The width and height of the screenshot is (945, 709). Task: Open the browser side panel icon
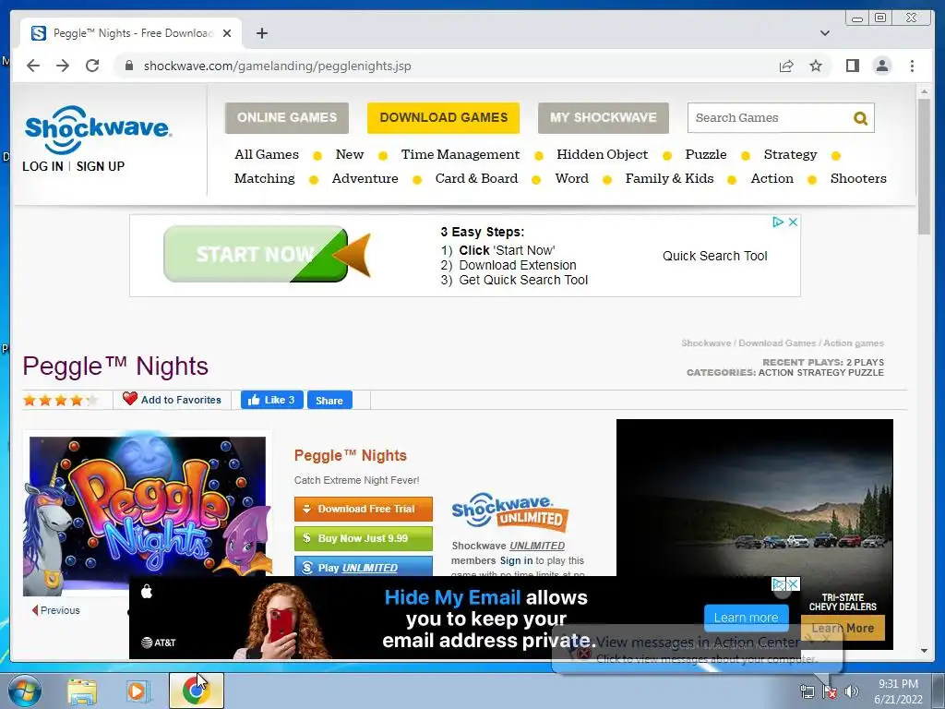[852, 66]
